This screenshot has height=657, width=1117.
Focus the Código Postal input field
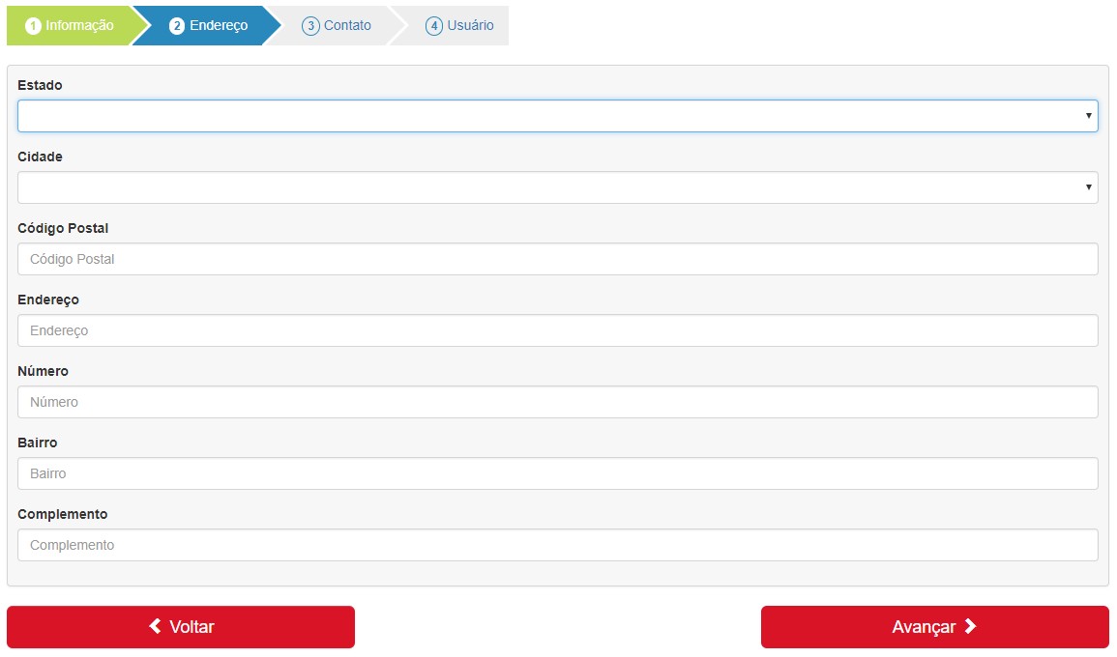click(558, 259)
